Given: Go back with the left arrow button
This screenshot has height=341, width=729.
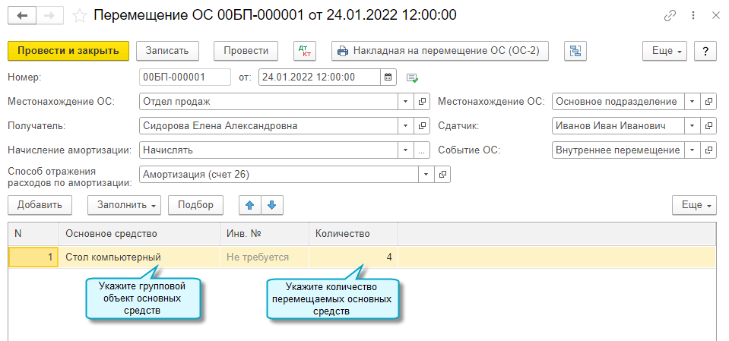Looking at the screenshot, I should tap(22, 15).
